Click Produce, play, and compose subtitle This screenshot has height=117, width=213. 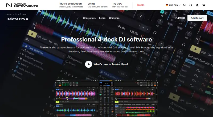(71, 7)
